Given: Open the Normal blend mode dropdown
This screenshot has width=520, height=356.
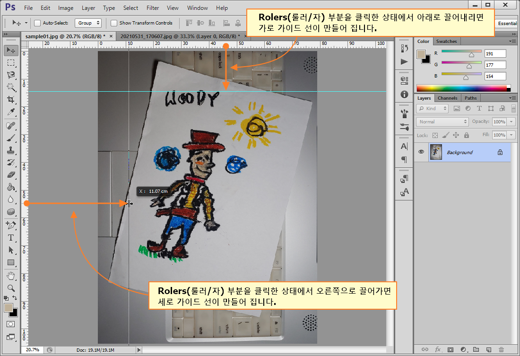Looking at the screenshot, I should 442,122.
